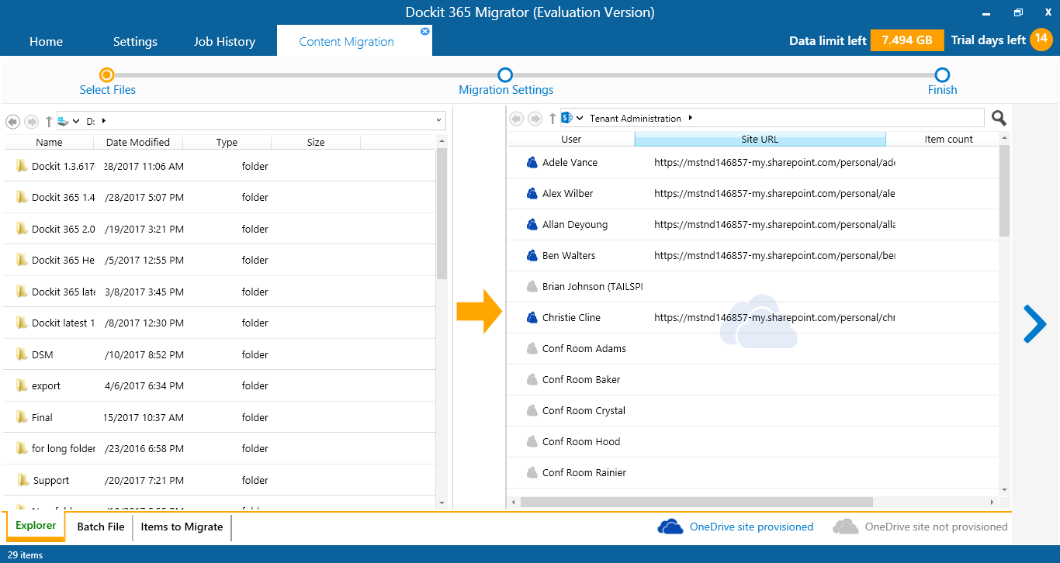Select Allan Deyoung OneDrive user icon

tap(532, 224)
